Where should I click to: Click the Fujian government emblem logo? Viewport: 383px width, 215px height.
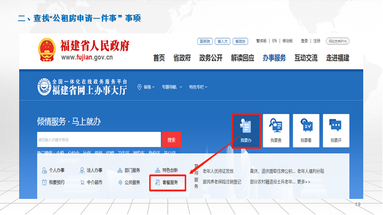point(47,50)
